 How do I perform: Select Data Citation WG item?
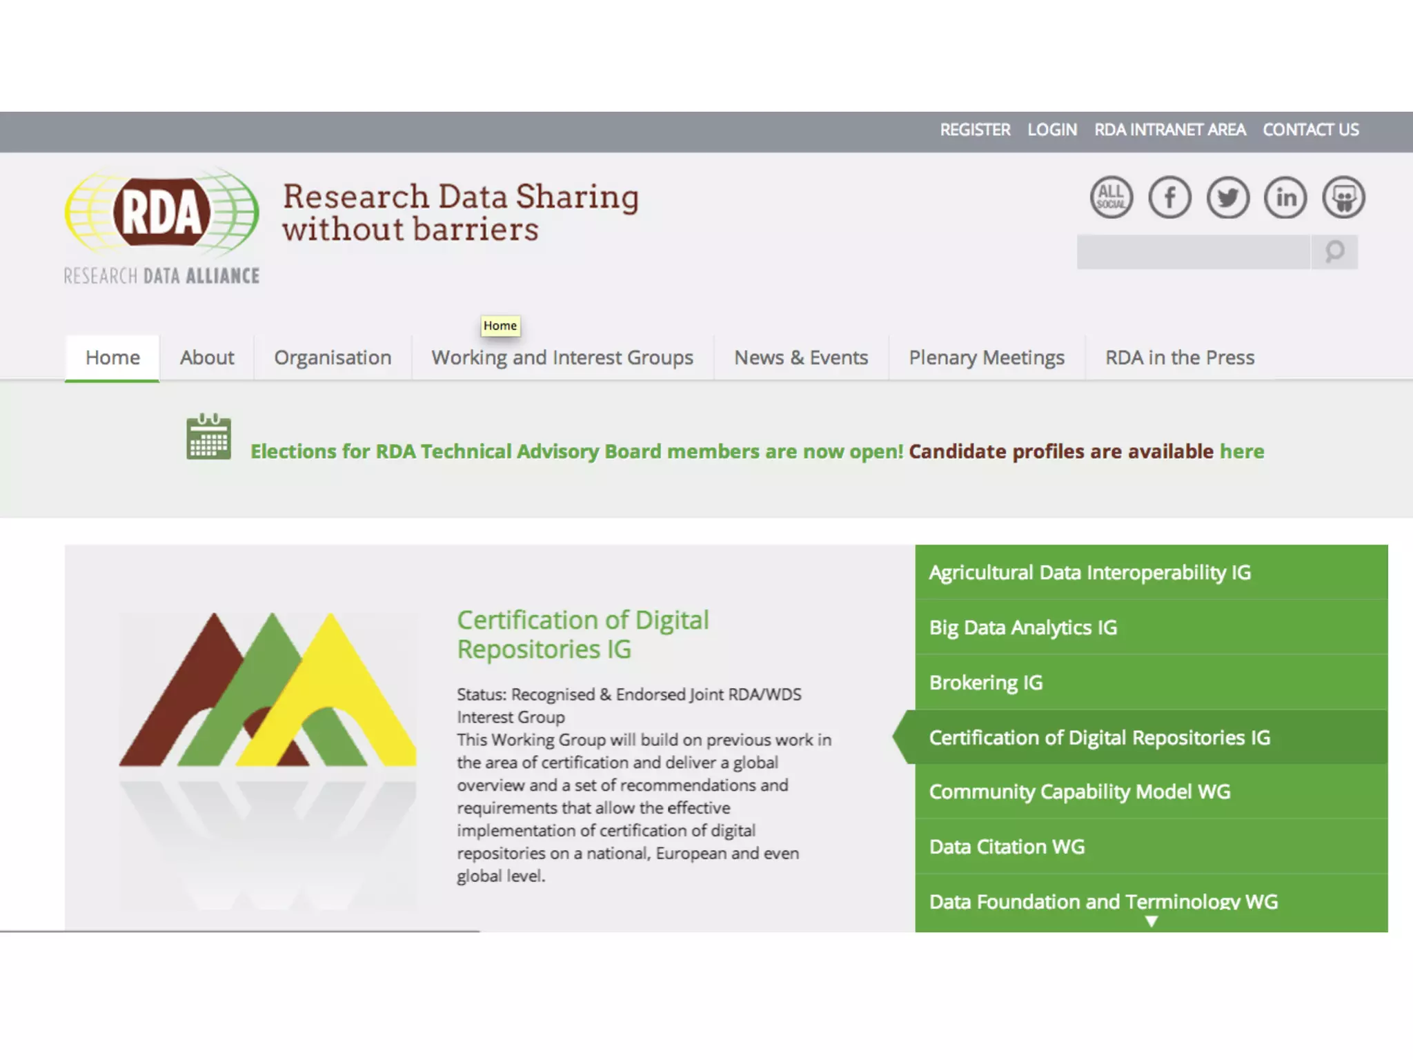tap(1007, 847)
